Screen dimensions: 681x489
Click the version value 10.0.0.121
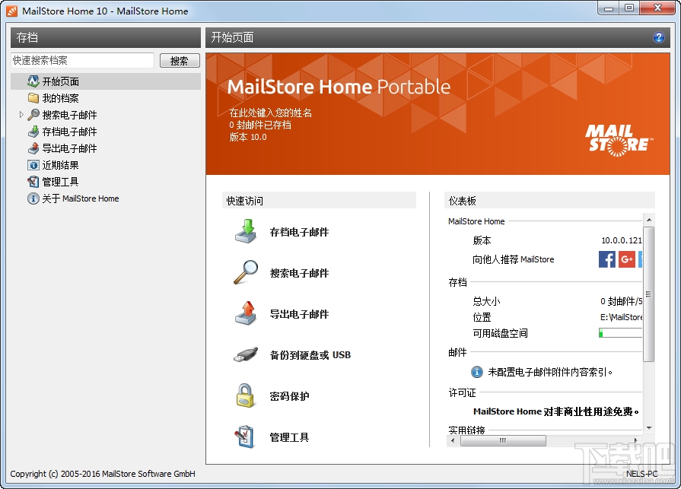click(x=622, y=240)
